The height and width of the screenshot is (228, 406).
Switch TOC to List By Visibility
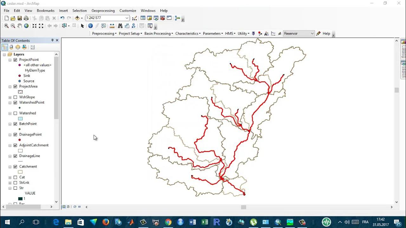pos(18,47)
